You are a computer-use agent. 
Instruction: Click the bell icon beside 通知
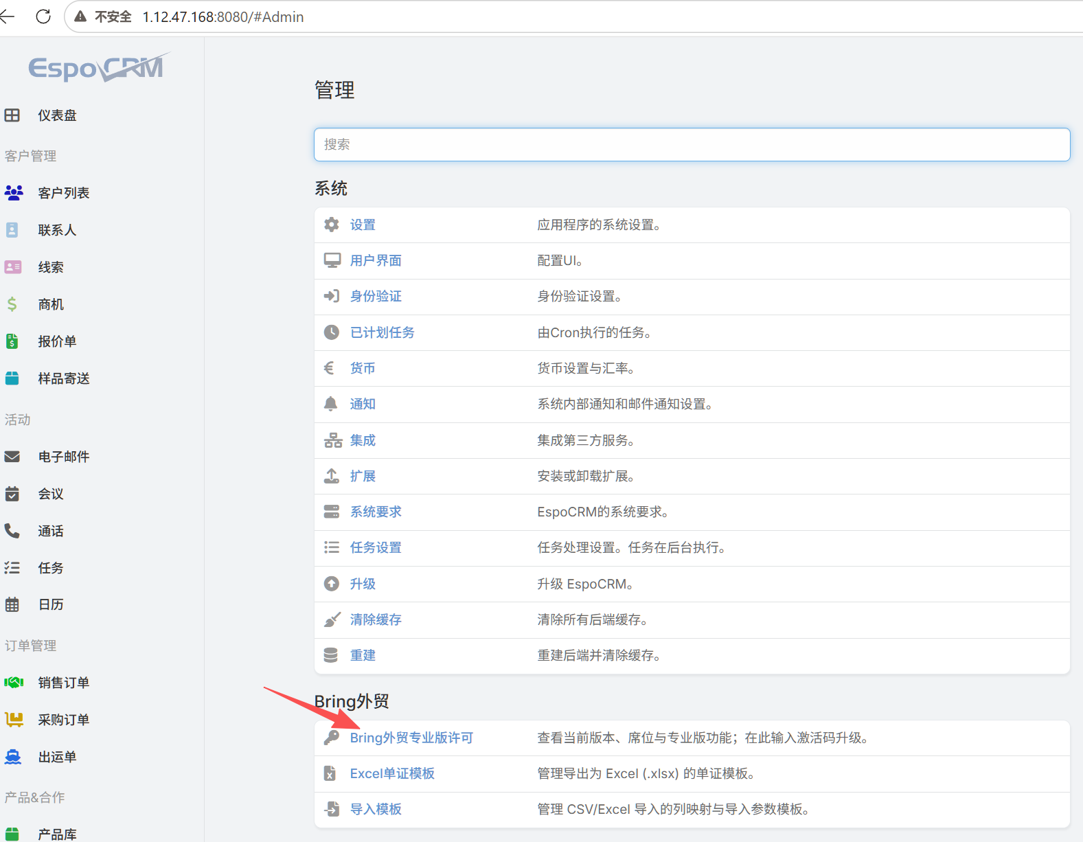331,404
